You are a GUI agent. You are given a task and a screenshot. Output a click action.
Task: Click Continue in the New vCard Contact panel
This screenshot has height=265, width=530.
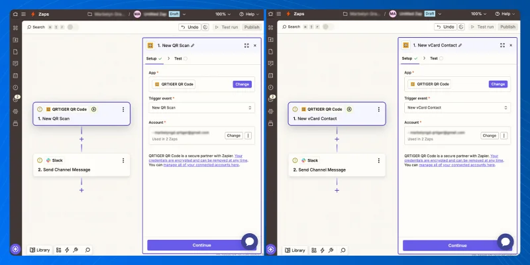457,245
